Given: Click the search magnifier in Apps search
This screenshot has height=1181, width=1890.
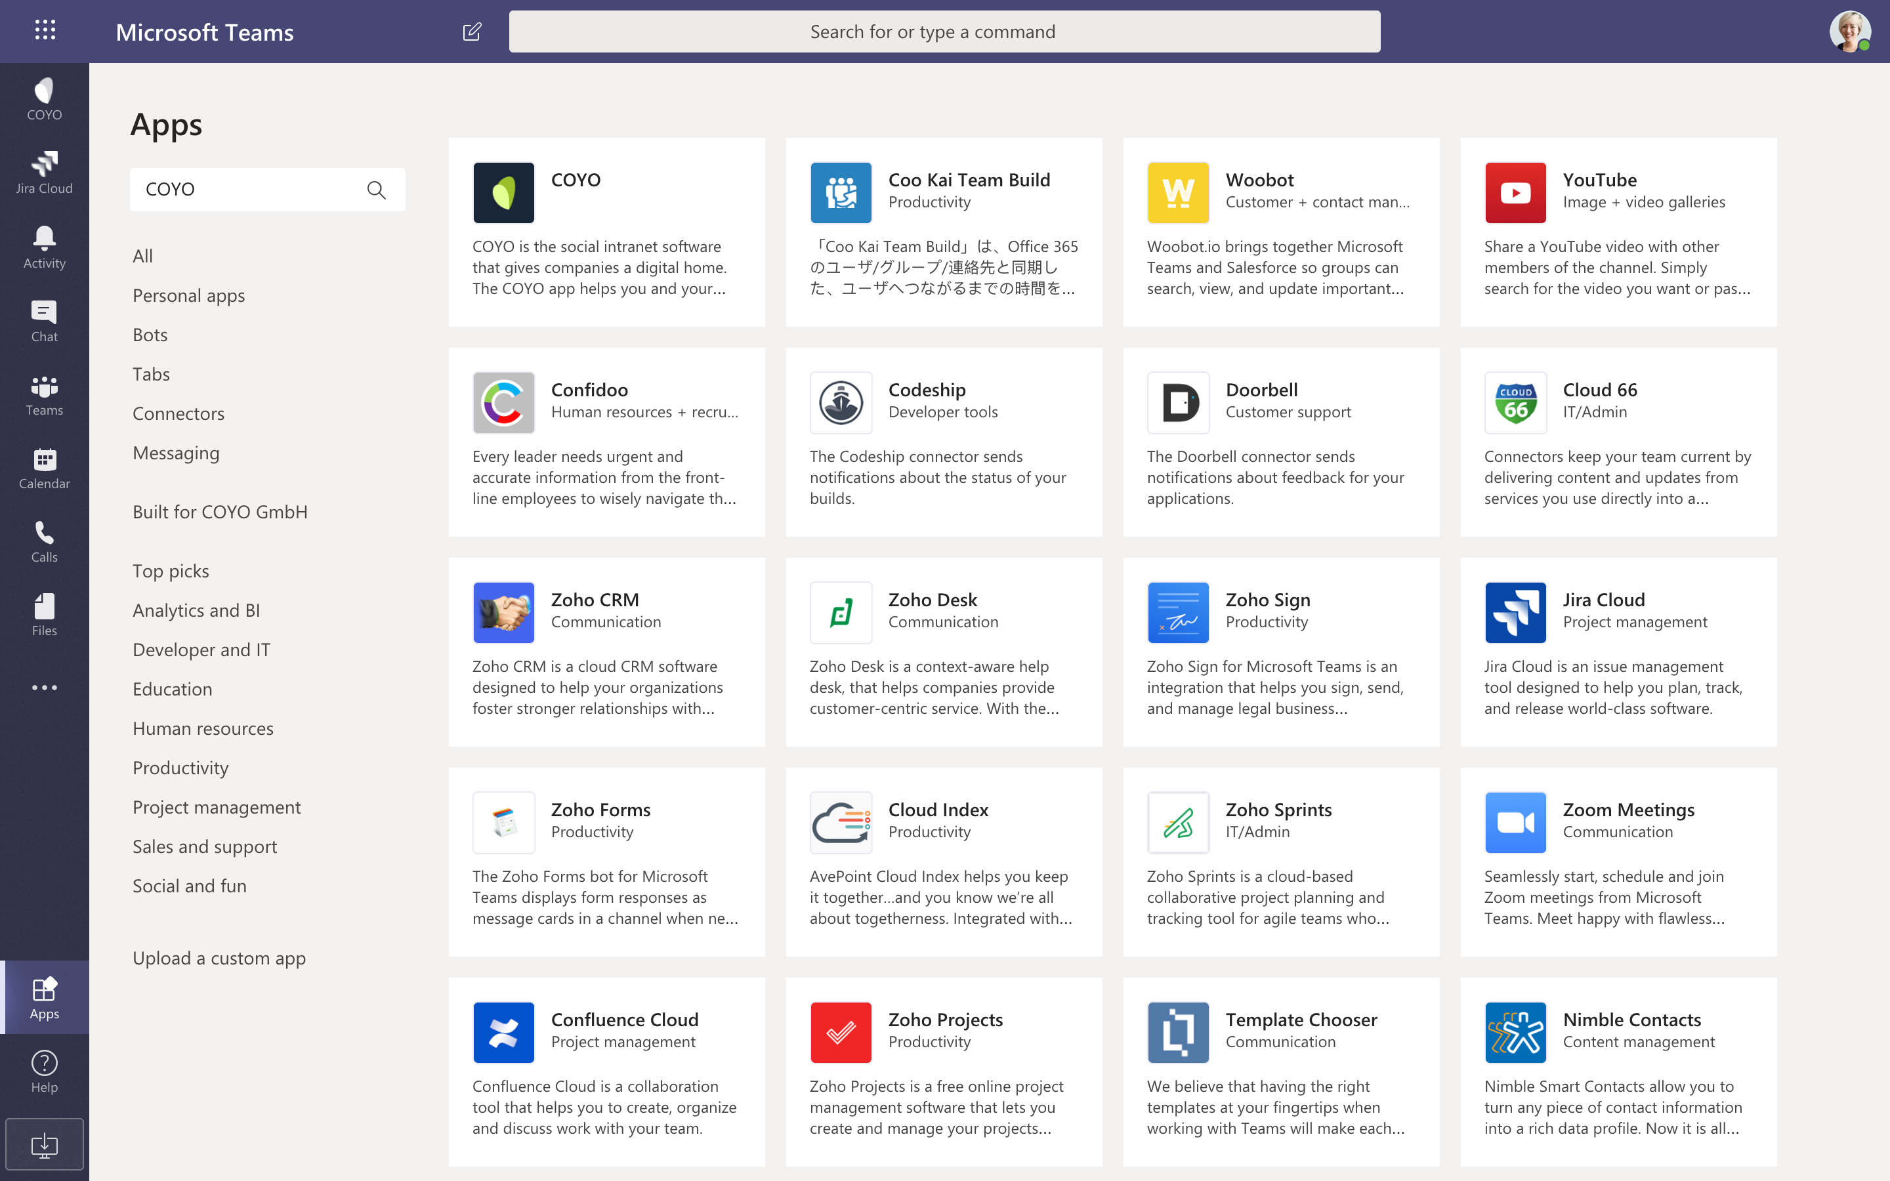Looking at the screenshot, I should (x=377, y=189).
